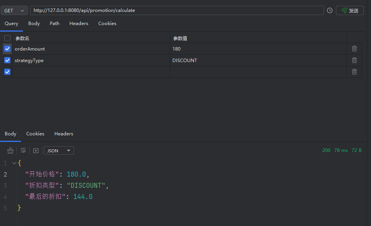The width and height of the screenshot is (371, 226).
Task: Open the JSON format dropdown
Action: 59,150
